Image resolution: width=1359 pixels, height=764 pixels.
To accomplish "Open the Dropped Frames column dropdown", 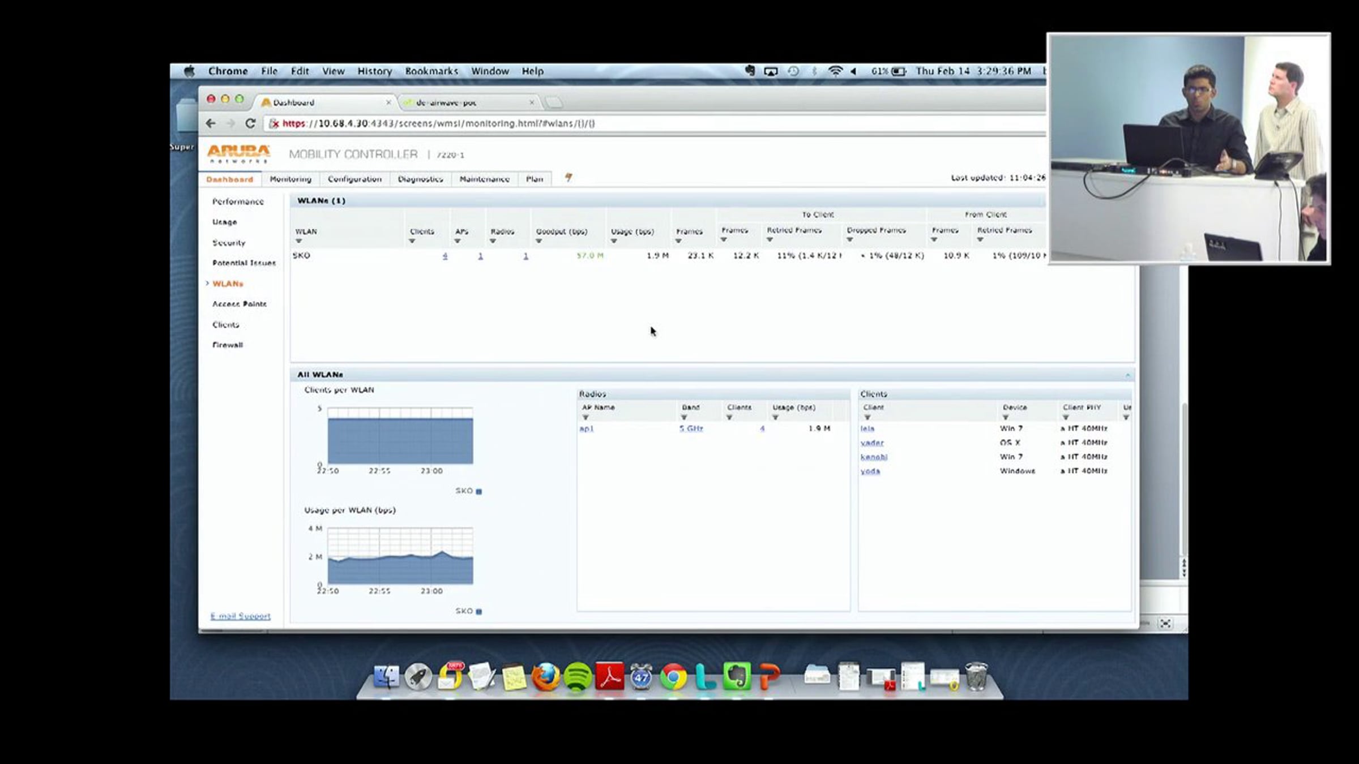I will pos(850,240).
